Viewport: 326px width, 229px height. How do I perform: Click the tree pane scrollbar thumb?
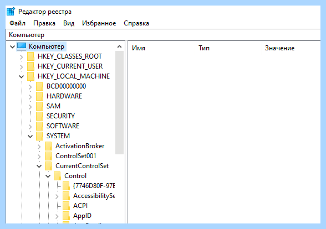[x=119, y=103]
